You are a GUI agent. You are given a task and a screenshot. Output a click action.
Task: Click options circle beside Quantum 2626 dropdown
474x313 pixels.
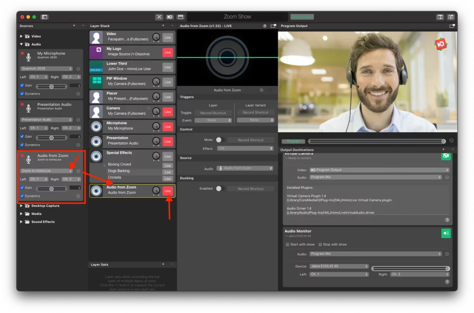pyautogui.click(x=78, y=69)
